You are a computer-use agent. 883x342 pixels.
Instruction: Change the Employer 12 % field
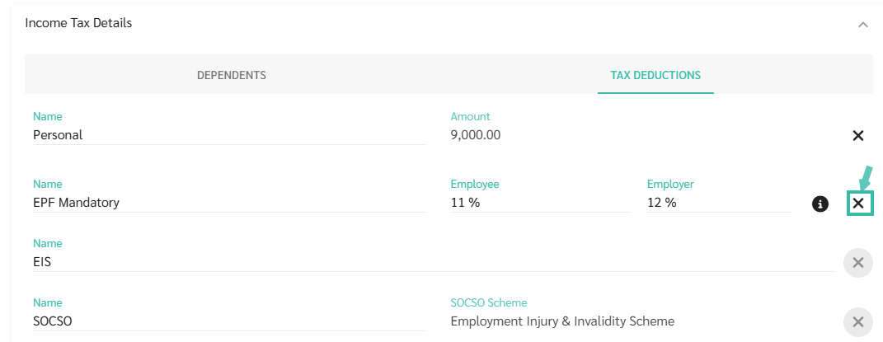(719, 203)
